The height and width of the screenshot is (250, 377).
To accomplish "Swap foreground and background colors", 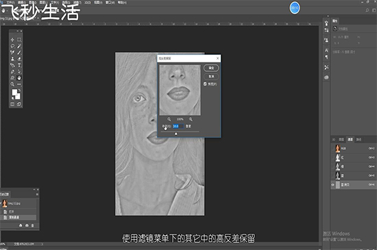I will point(19,90).
